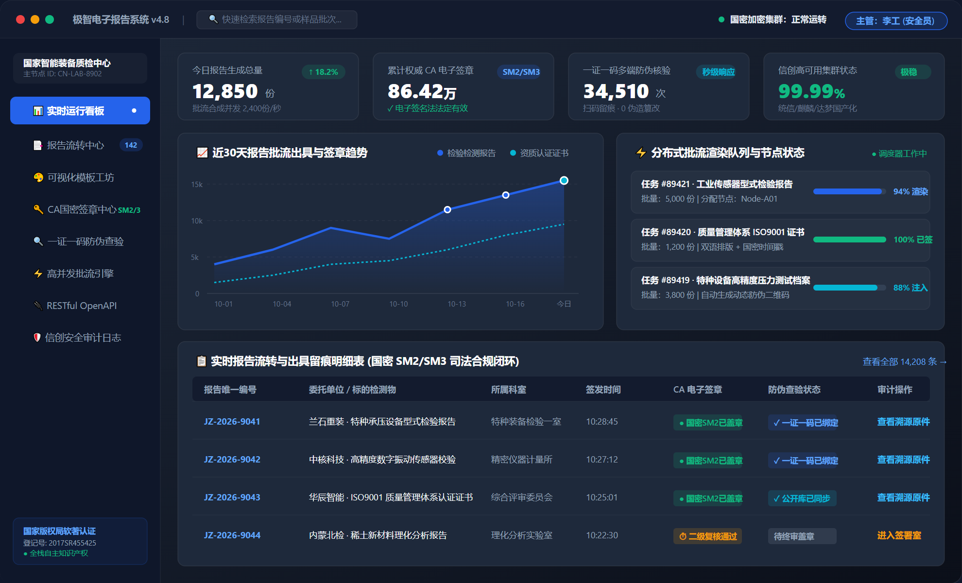
Task: Open report number JZ-2026-9043
Action: point(232,497)
